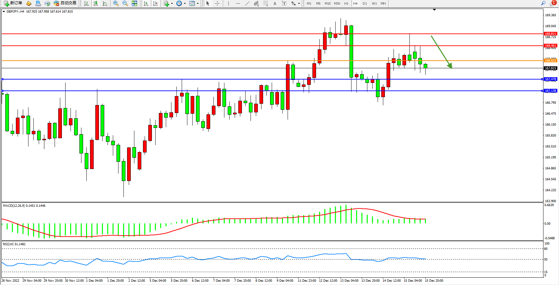This screenshot has width=559, height=285.
Task: Click the 新订单 new order button
Action: pyautogui.click(x=13, y=3)
